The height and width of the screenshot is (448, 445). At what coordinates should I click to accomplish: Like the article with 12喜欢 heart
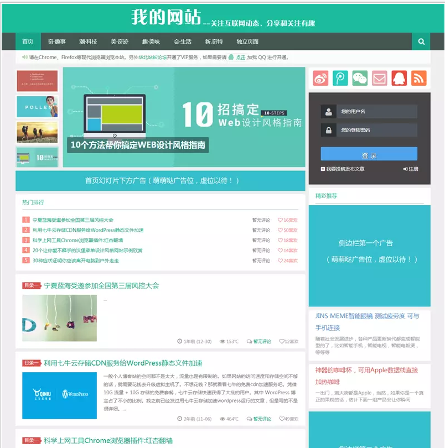click(x=282, y=341)
